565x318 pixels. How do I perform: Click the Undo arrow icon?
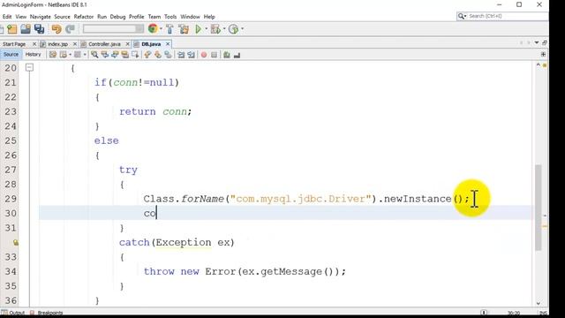coord(56,29)
